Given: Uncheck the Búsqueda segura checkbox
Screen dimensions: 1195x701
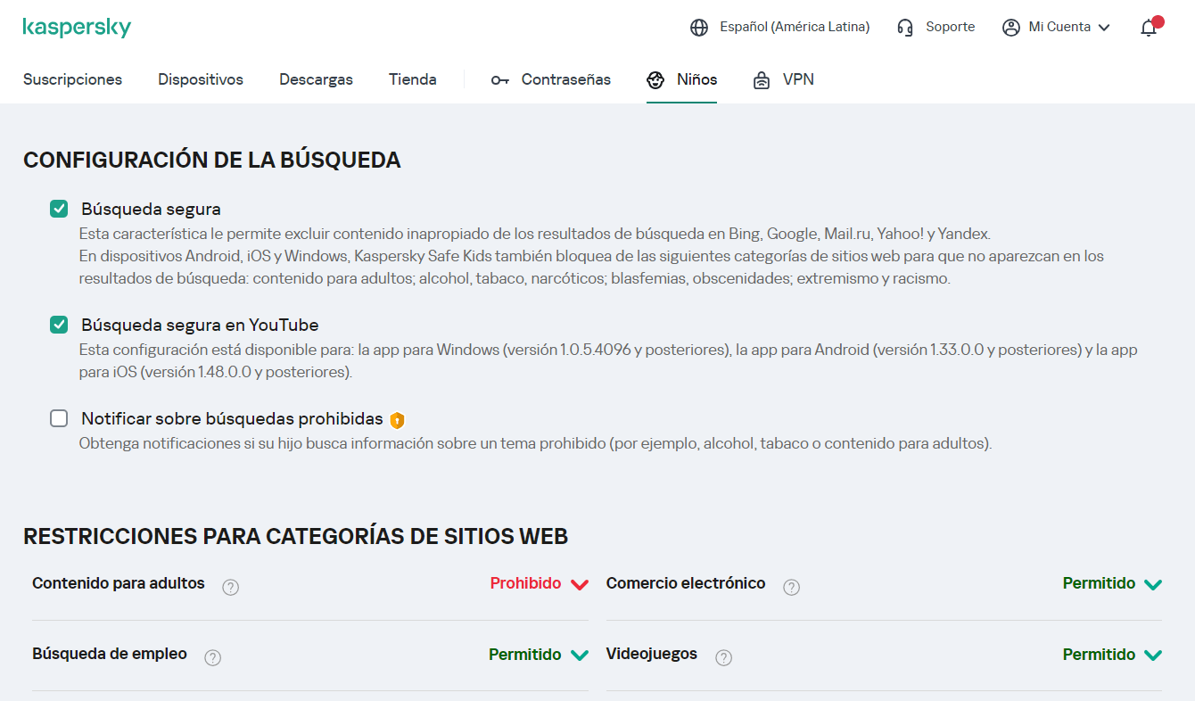Looking at the screenshot, I should [x=59, y=210].
